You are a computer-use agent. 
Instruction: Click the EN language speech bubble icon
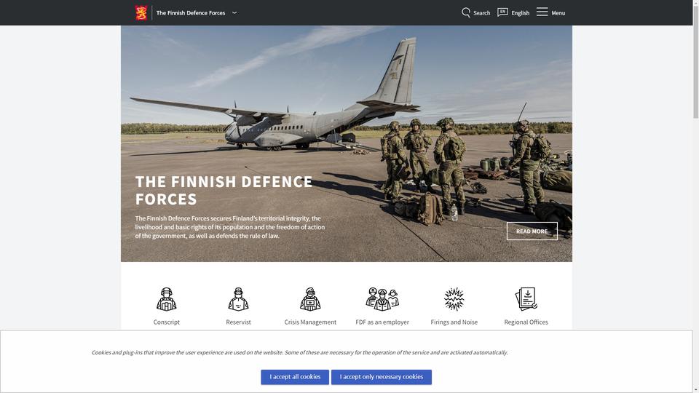(x=502, y=12)
